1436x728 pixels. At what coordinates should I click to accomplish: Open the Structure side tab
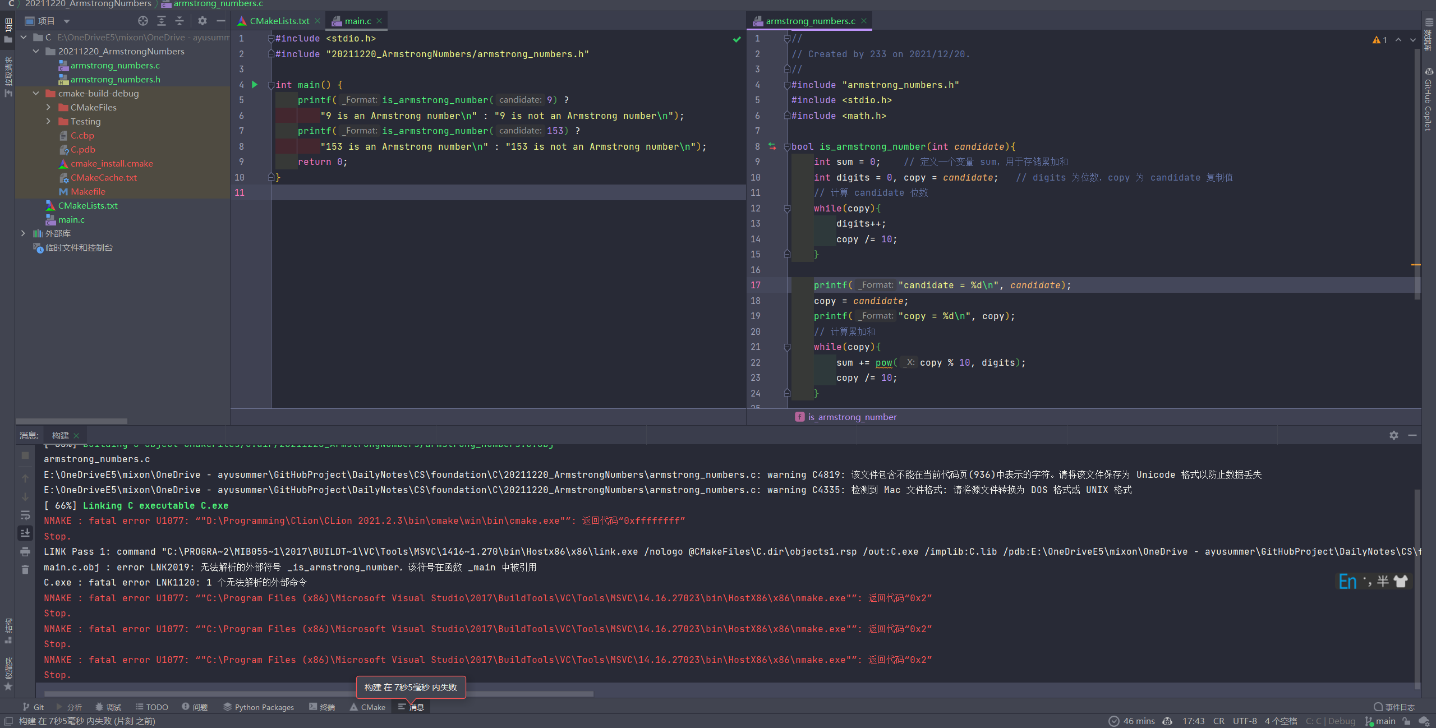coord(8,631)
